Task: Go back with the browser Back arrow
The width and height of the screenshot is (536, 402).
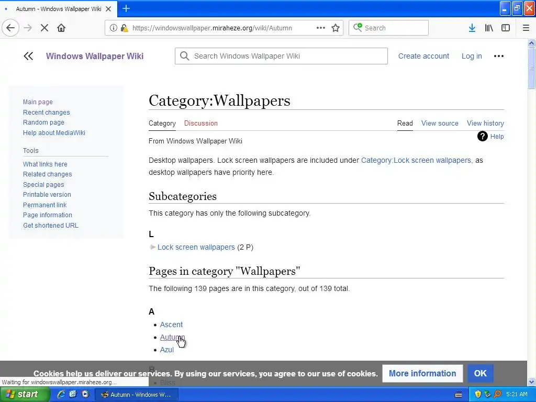Action: (10, 28)
